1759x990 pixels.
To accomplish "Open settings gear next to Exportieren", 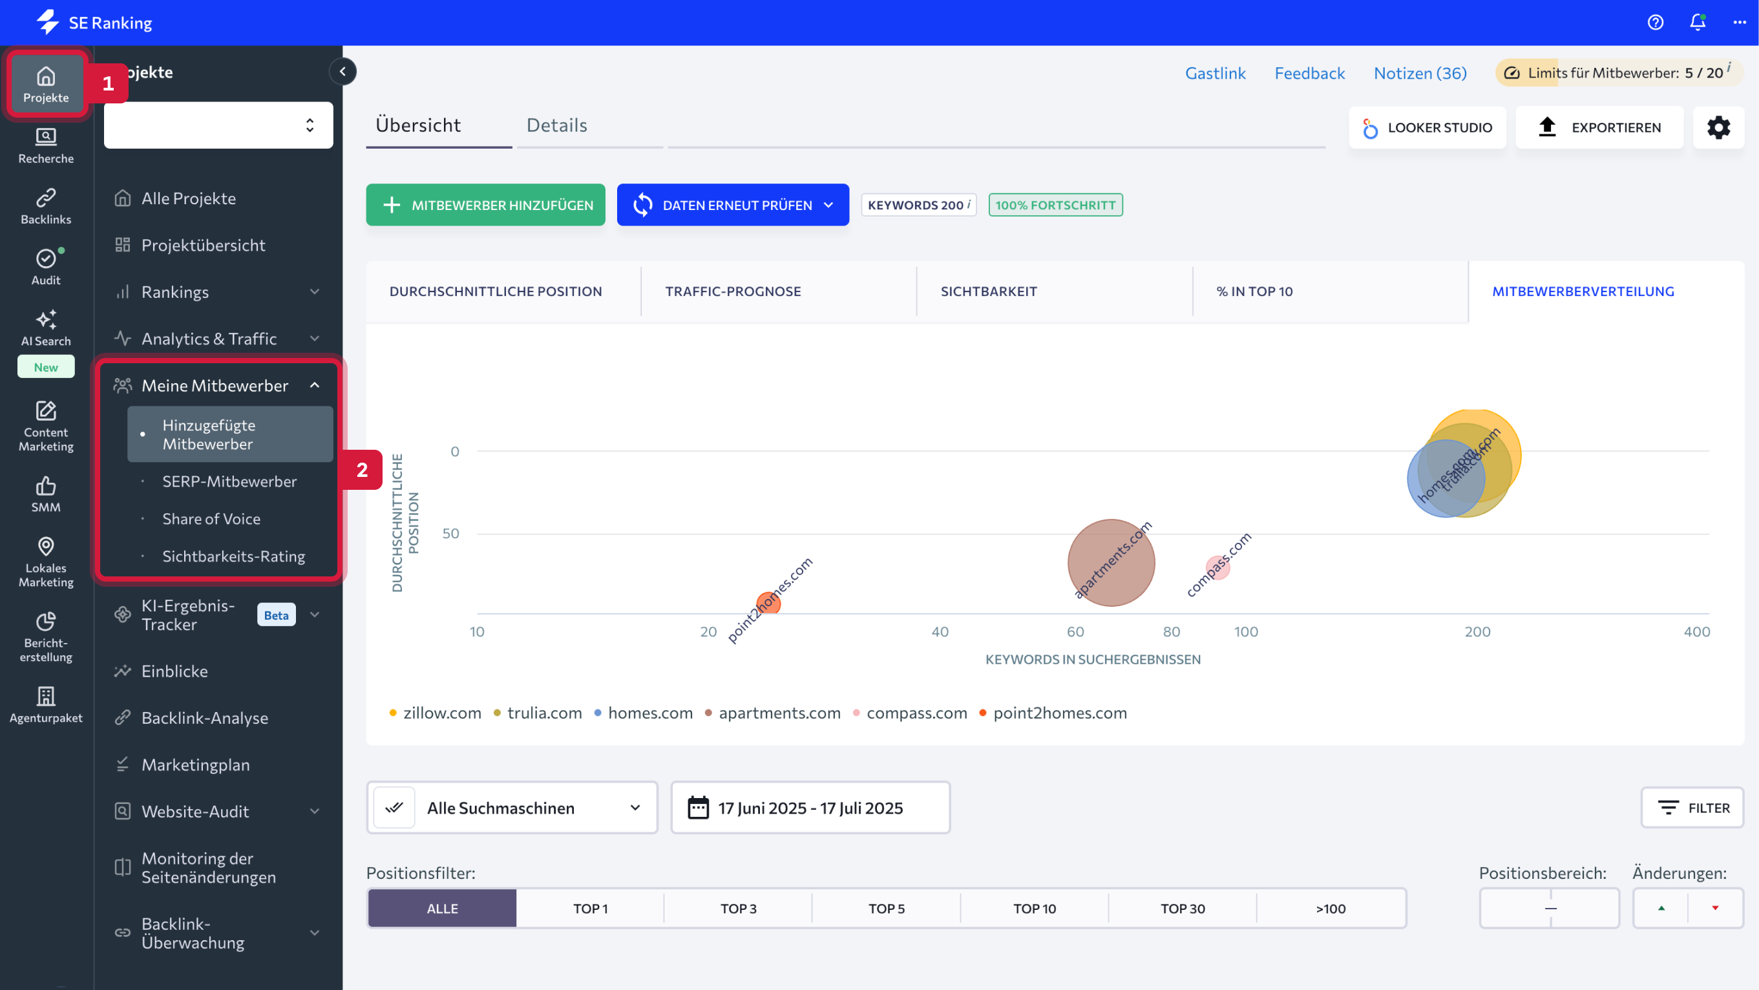I will point(1718,127).
